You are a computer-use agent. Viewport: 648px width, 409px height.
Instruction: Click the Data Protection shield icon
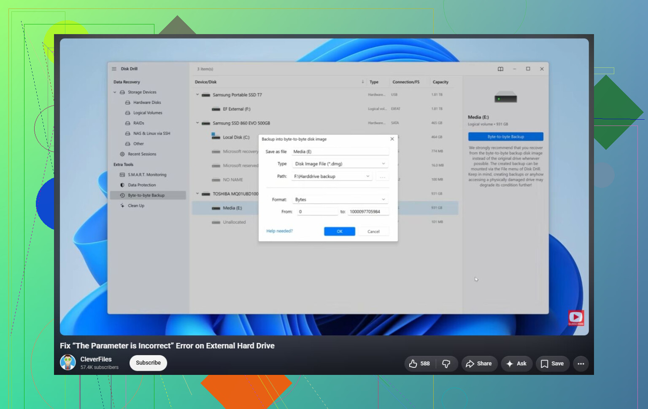pyautogui.click(x=122, y=185)
